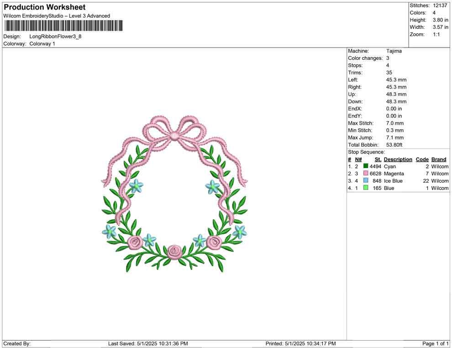The width and height of the screenshot is (452, 348).
Task: Click the Brand column header
Action: click(x=438, y=159)
